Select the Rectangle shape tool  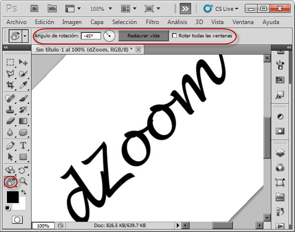(23, 157)
